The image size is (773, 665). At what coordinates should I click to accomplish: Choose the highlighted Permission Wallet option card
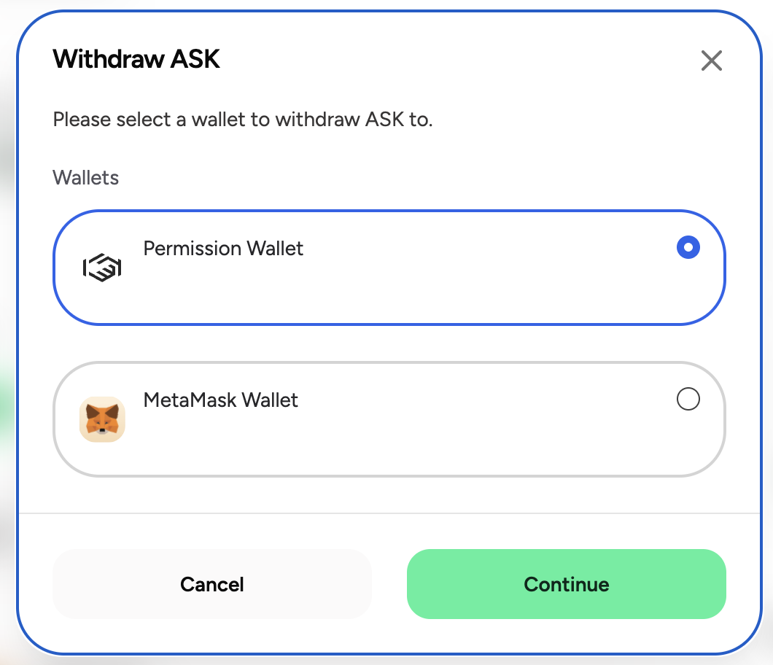389,268
